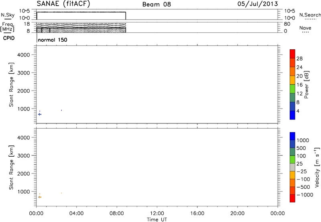Click the Slant Range [km] label of power panel

coord(11,85)
